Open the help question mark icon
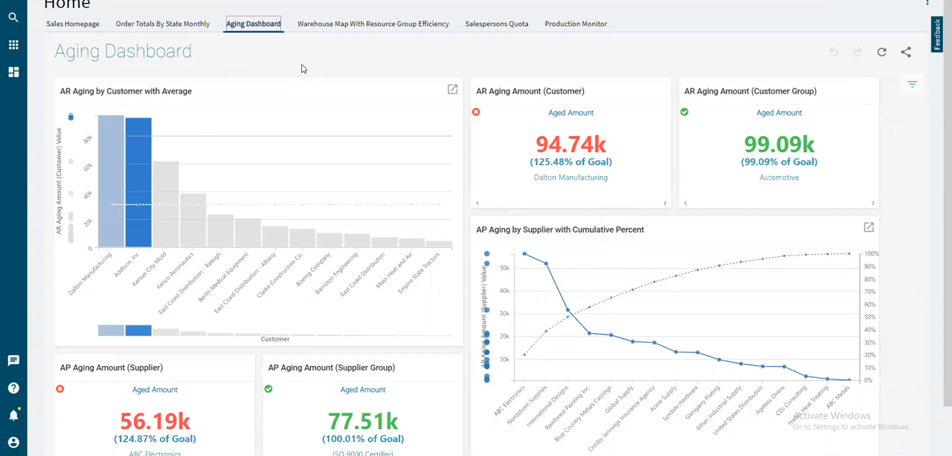The width and height of the screenshot is (952, 456). tap(13, 388)
